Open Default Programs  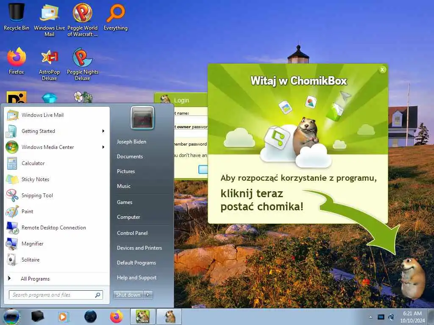pos(136,263)
